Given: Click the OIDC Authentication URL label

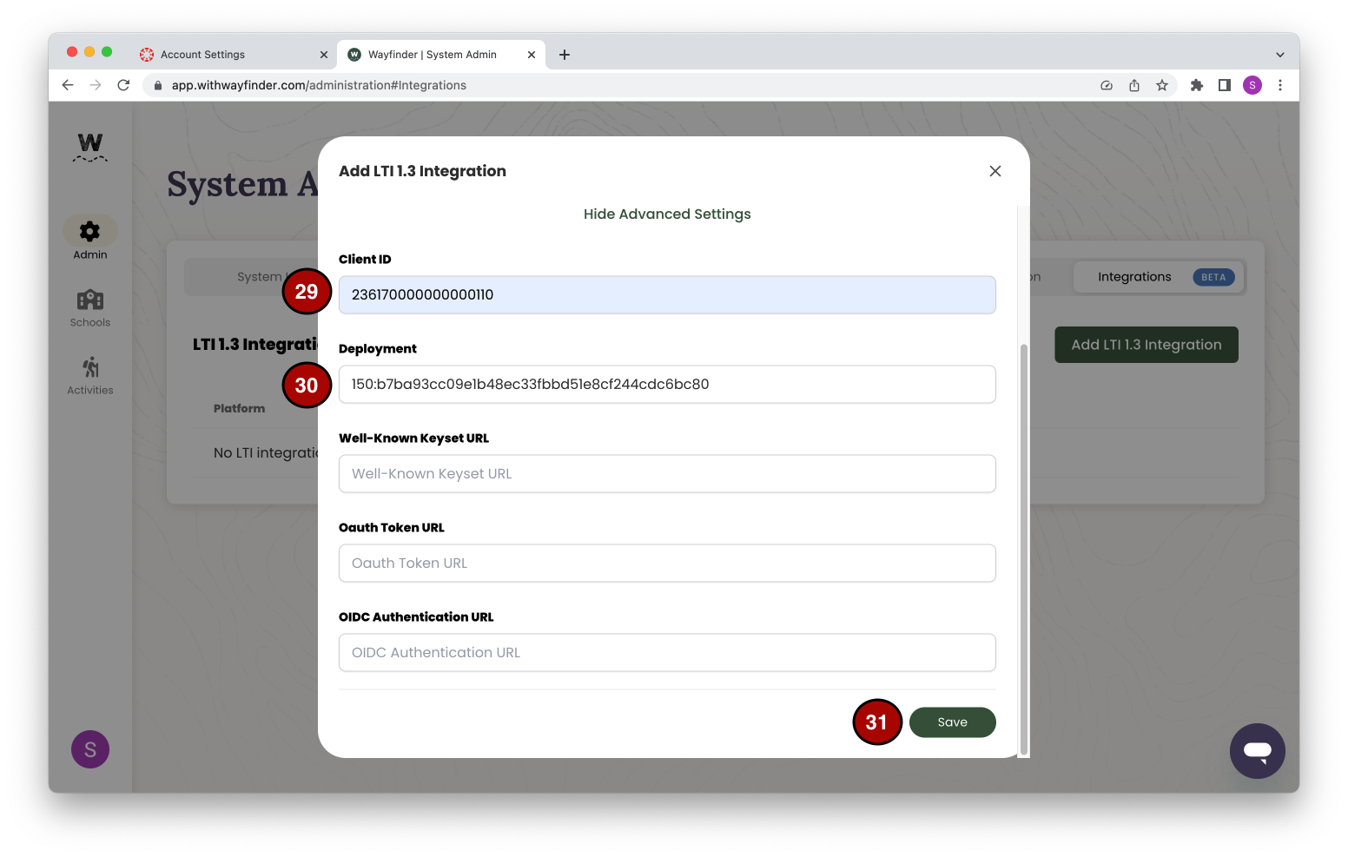Looking at the screenshot, I should point(416,616).
